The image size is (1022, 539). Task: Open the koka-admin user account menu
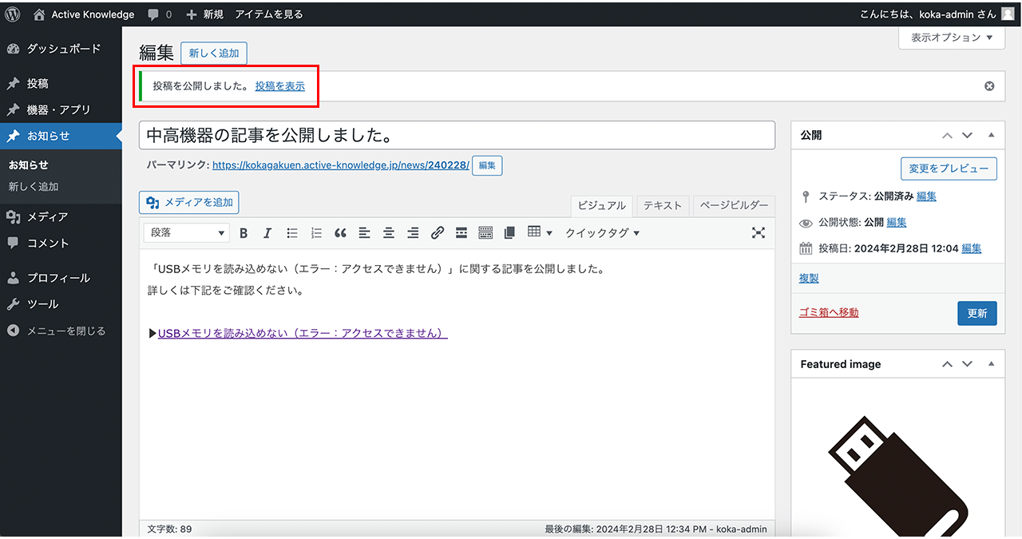(937, 14)
